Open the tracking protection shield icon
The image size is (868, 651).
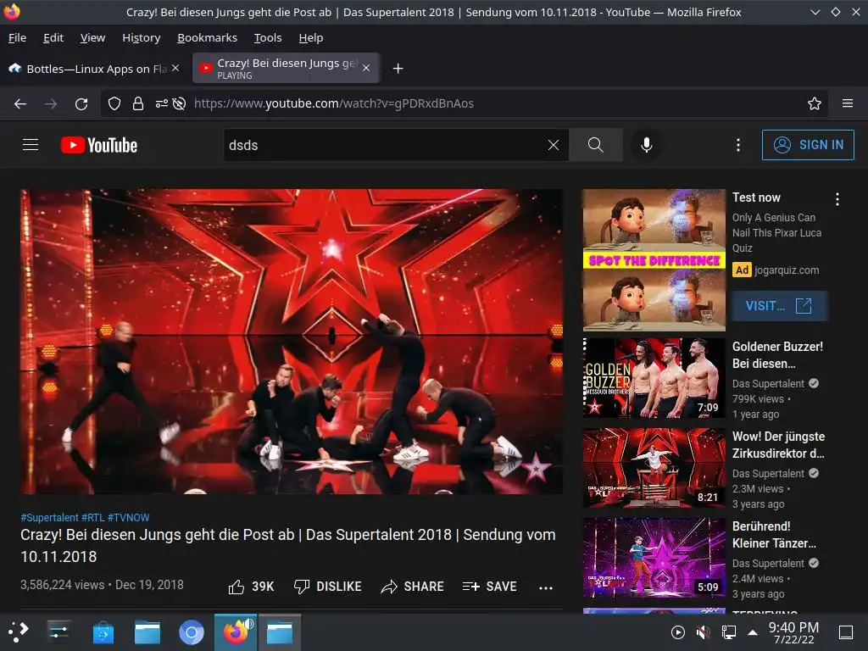coord(114,103)
